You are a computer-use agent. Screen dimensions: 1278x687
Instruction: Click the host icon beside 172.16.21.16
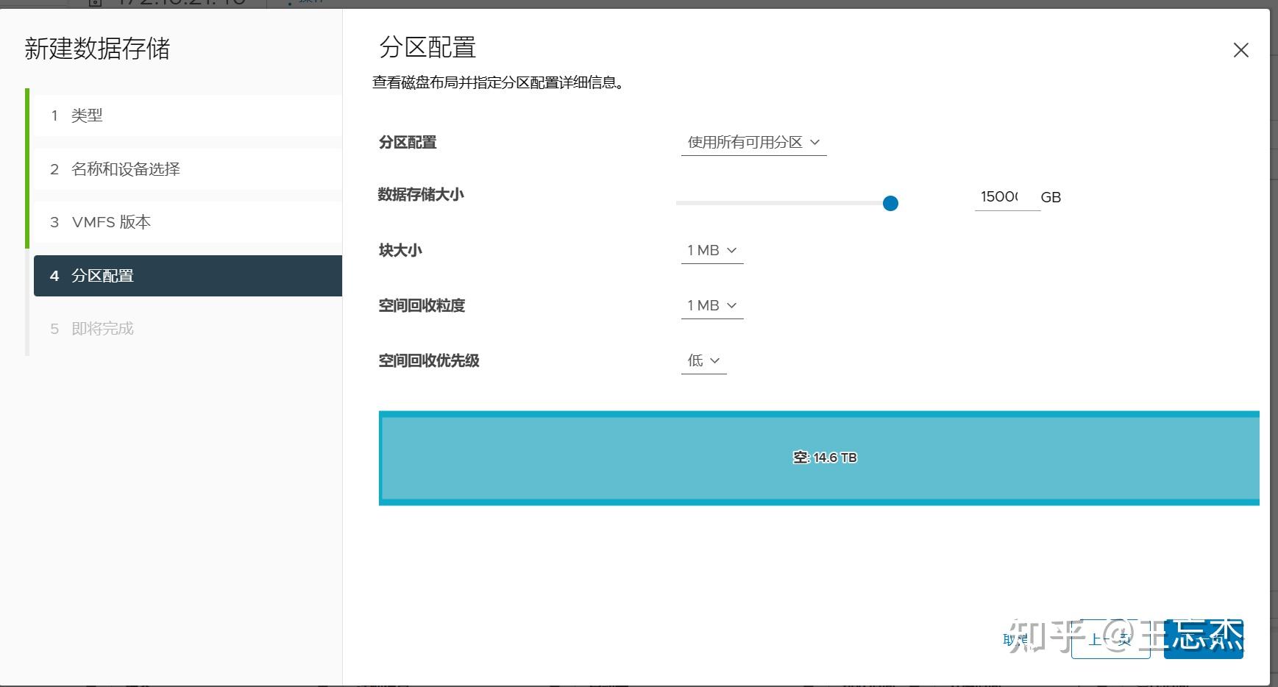tap(94, 4)
